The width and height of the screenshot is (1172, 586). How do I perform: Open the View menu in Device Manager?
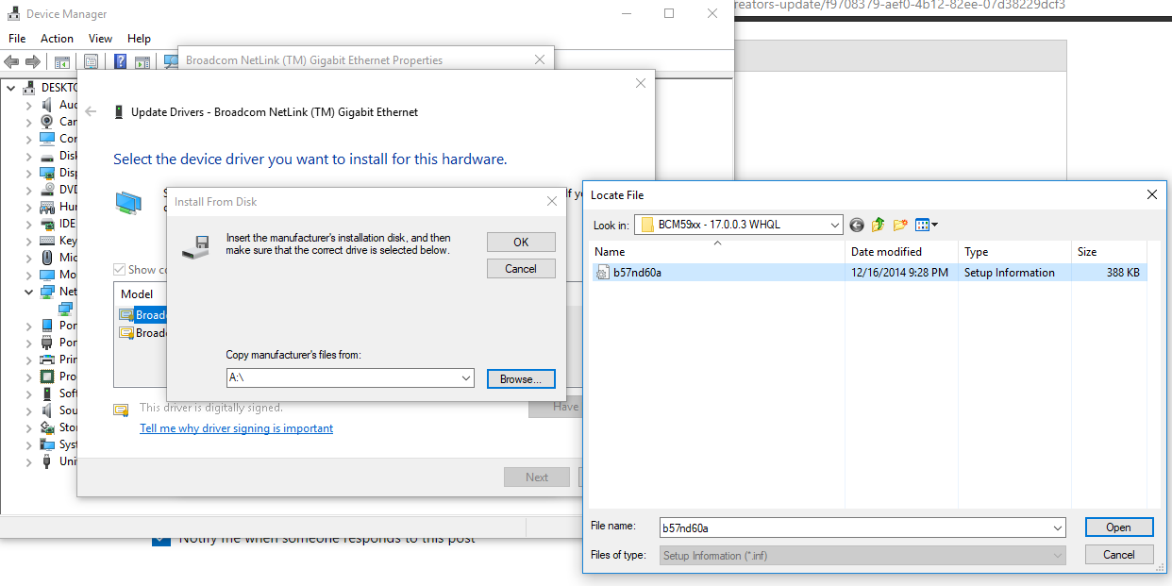click(100, 39)
